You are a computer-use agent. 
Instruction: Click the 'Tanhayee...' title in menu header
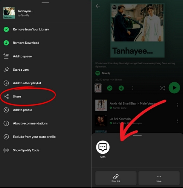(x=26, y=11)
